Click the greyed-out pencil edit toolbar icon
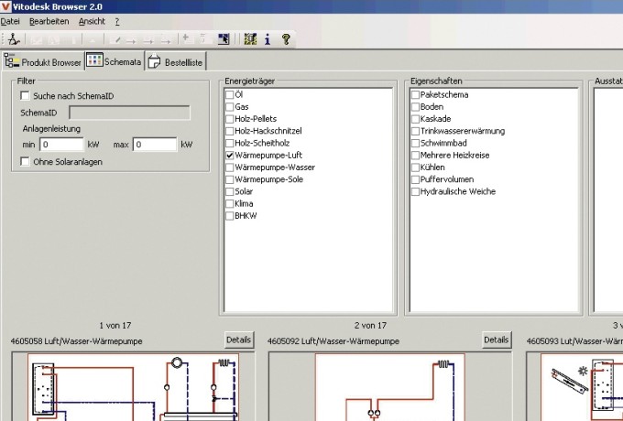The width and height of the screenshot is (623, 421). [x=115, y=39]
